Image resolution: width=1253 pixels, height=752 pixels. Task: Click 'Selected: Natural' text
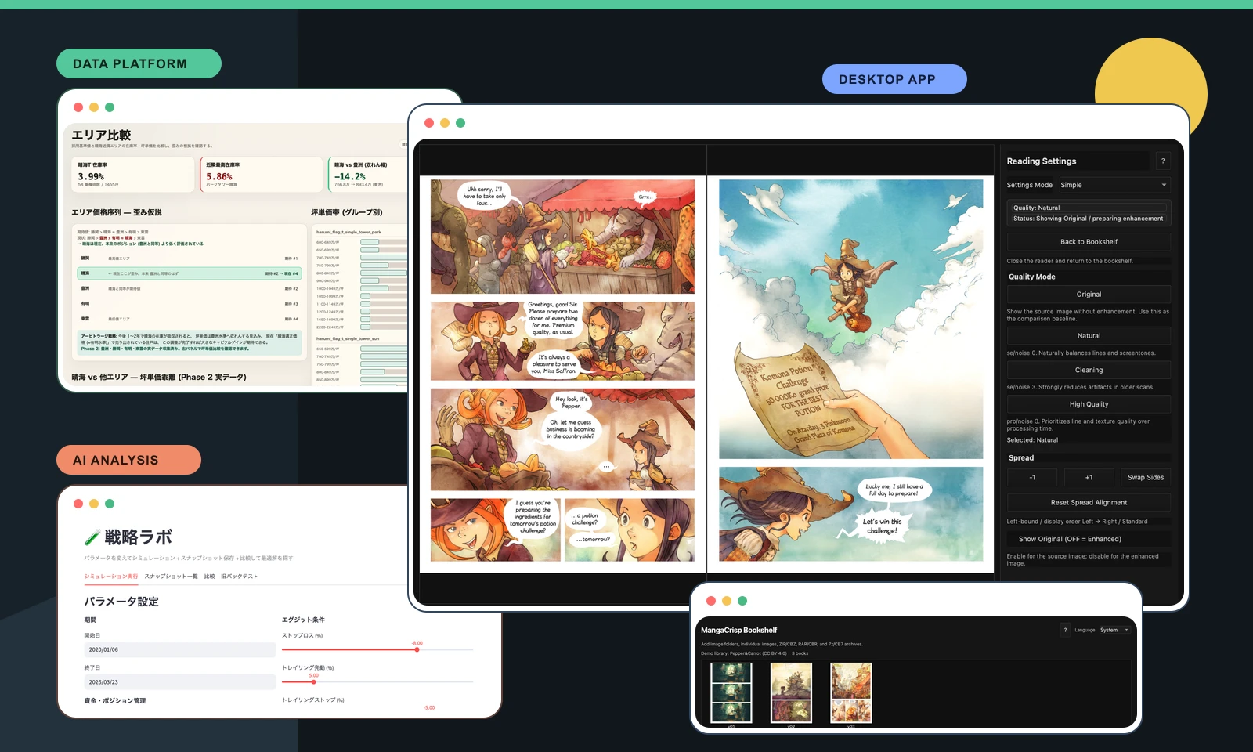tap(1032, 440)
